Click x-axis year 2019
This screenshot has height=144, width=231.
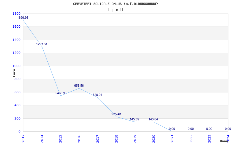coord(135,139)
